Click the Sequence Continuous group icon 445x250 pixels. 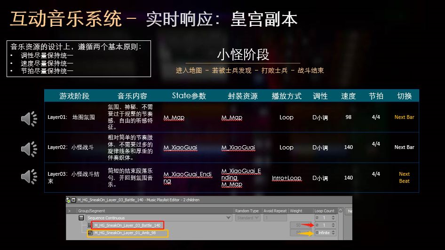[x=81, y=218]
